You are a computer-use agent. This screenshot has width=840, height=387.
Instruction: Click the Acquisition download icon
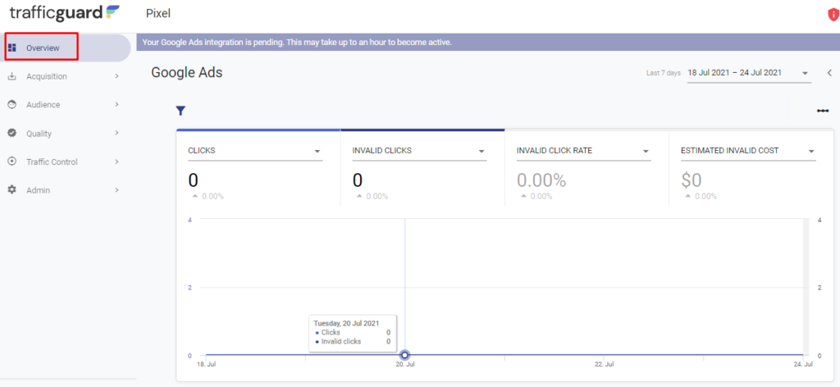click(x=12, y=76)
